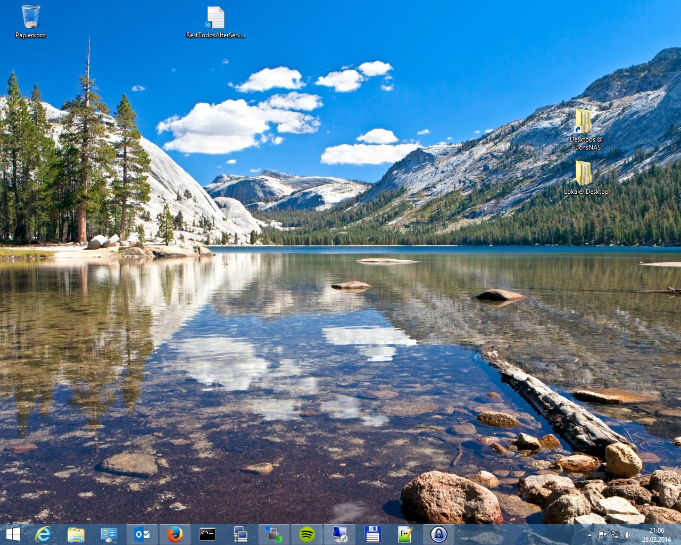Click the network computers taskbar icon
681x545 pixels.
[240, 534]
